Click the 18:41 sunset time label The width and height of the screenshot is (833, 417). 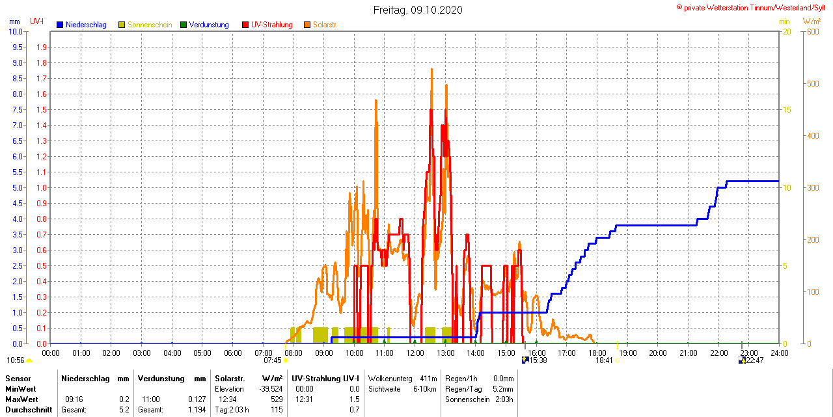point(605,360)
